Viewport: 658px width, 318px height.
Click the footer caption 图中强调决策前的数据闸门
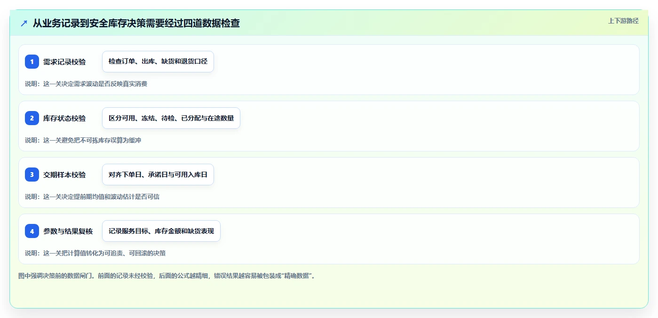click(x=167, y=276)
